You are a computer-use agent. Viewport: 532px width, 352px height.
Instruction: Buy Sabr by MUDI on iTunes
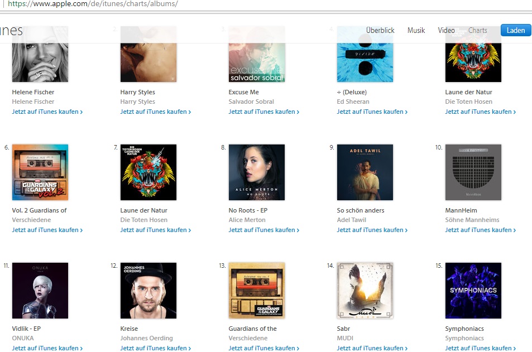[x=372, y=348]
